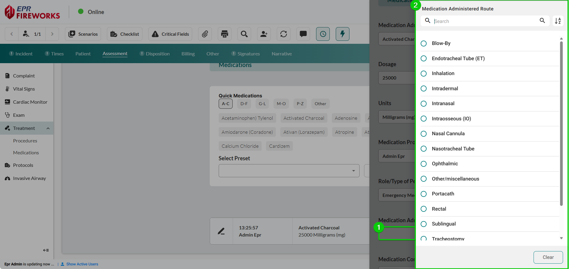Switch to the Narrative tab
Viewport: 569px width, 269px height.
(282, 54)
